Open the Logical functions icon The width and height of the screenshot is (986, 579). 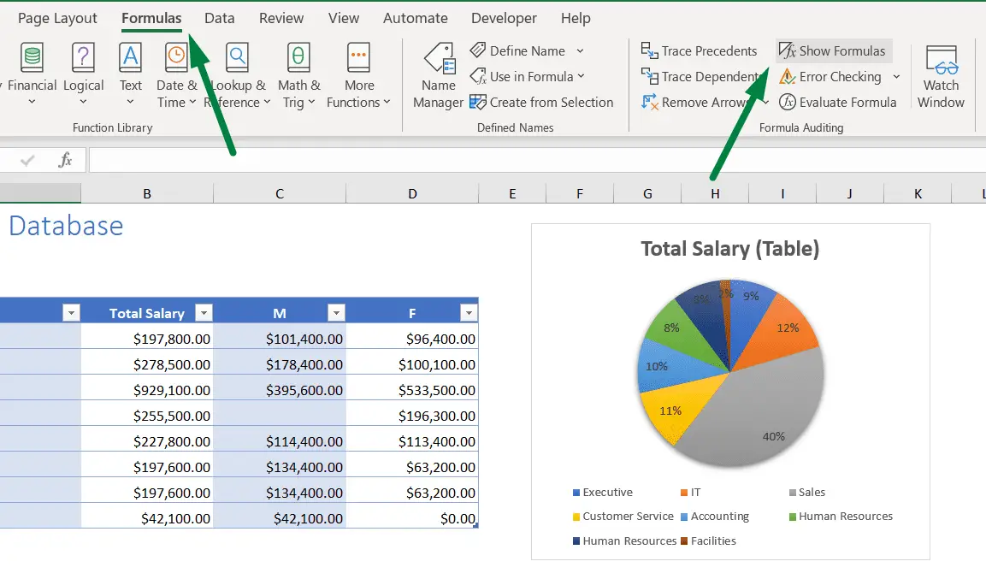[x=83, y=57]
